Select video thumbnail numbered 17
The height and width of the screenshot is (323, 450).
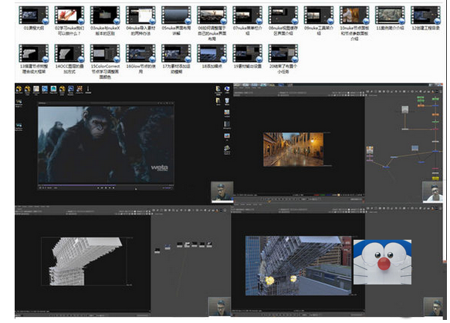pos(176,53)
